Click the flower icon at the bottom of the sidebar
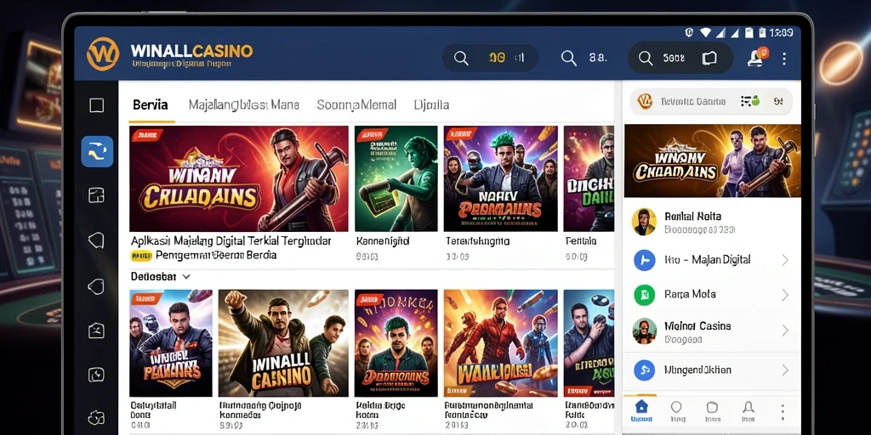871x435 pixels. tap(97, 418)
